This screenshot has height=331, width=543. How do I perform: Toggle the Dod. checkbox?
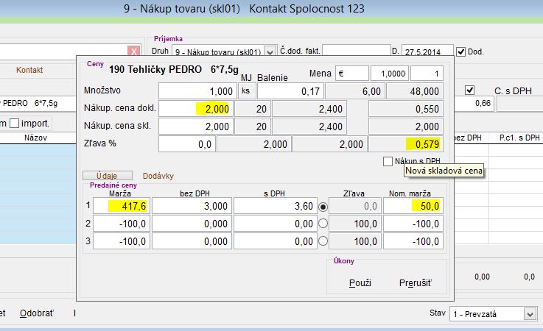[461, 51]
